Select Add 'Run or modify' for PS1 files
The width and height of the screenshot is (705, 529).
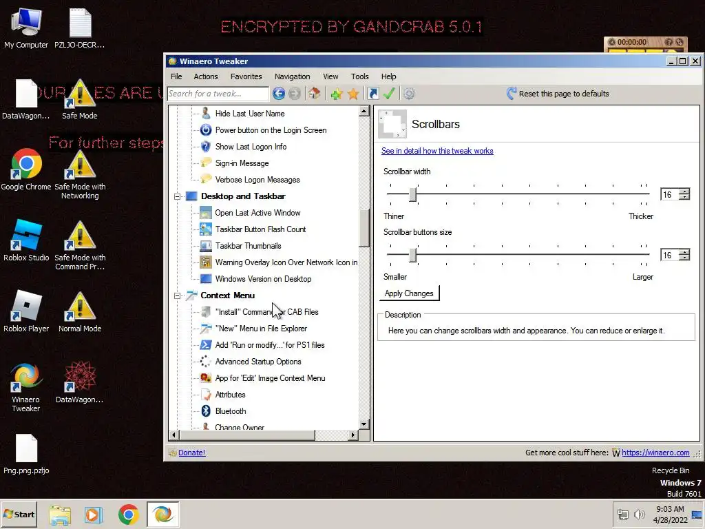(270, 345)
